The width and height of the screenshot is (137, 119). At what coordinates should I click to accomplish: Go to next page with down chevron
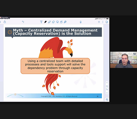point(107,93)
